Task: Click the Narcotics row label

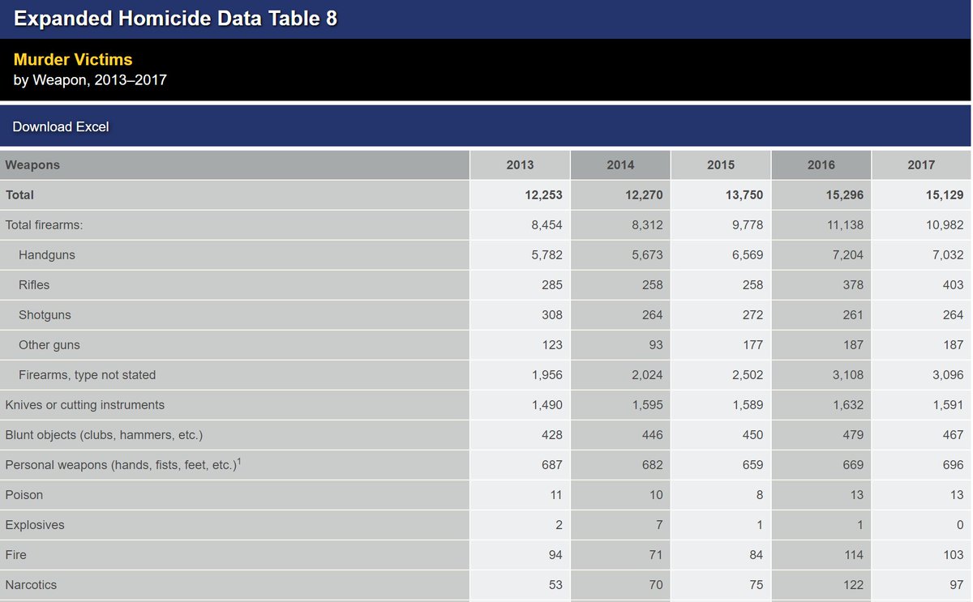Action: (x=31, y=584)
